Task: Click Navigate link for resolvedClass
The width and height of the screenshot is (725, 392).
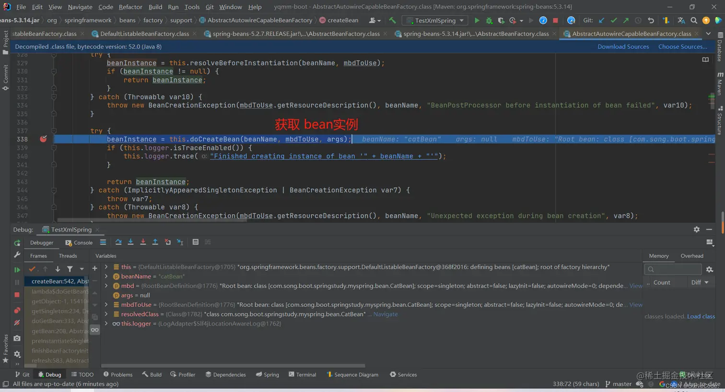Action: tap(386, 314)
